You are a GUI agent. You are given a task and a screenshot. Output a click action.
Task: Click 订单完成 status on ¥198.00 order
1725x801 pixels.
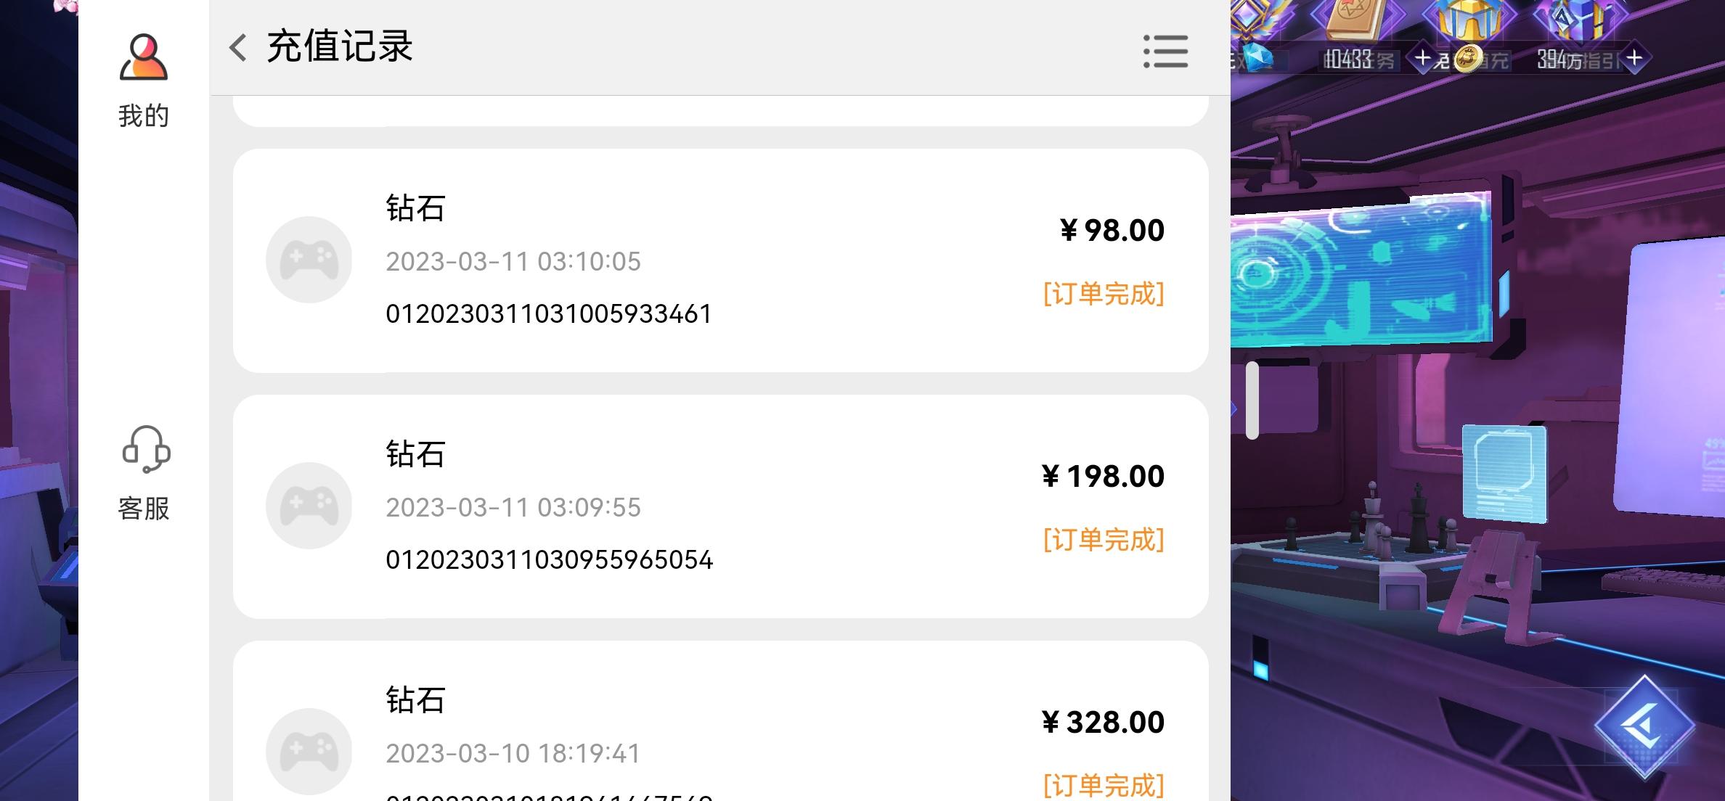click(1104, 540)
